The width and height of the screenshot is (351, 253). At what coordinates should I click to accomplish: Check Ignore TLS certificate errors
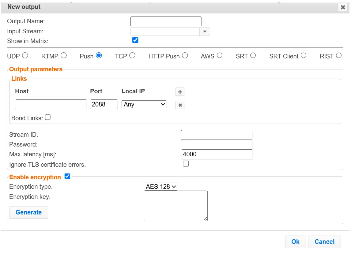click(186, 164)
